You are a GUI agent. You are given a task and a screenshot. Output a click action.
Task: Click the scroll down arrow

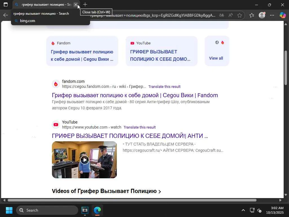[x=286, y=195]
